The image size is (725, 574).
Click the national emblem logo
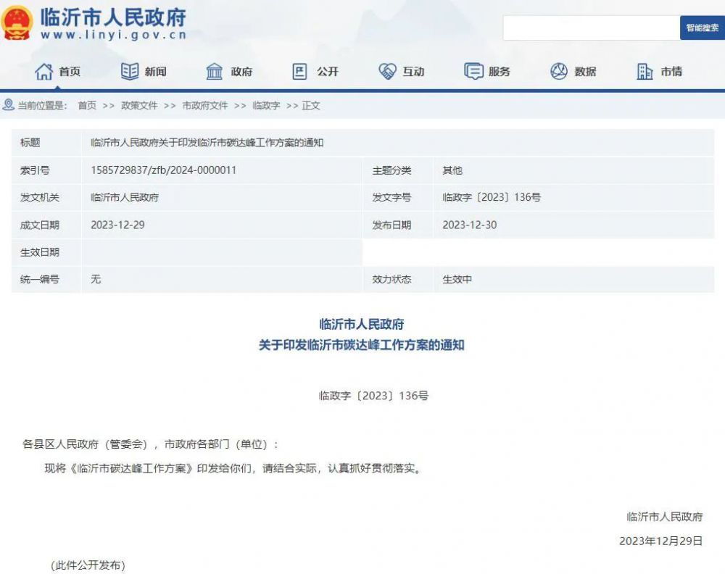pyautogui.click(x=17, y=23)
